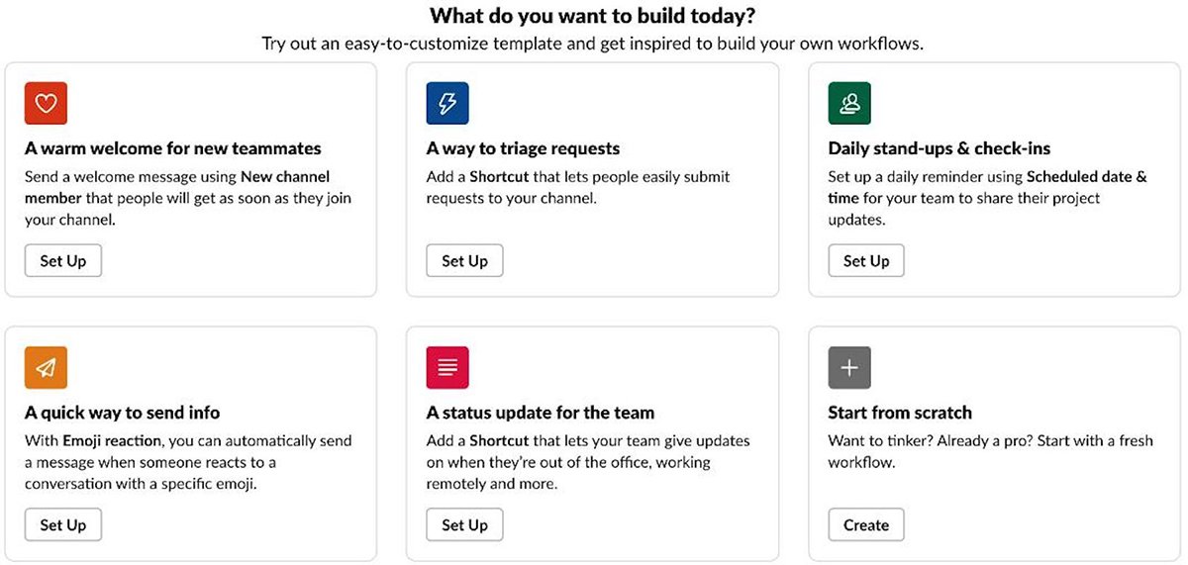Viewport: 1188px width, 565px height.
Task: Click the "Start from scratch" heading
Action: coord(900,413)
